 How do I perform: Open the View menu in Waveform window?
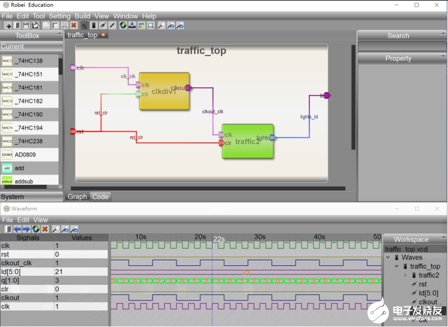pos(40,220)
